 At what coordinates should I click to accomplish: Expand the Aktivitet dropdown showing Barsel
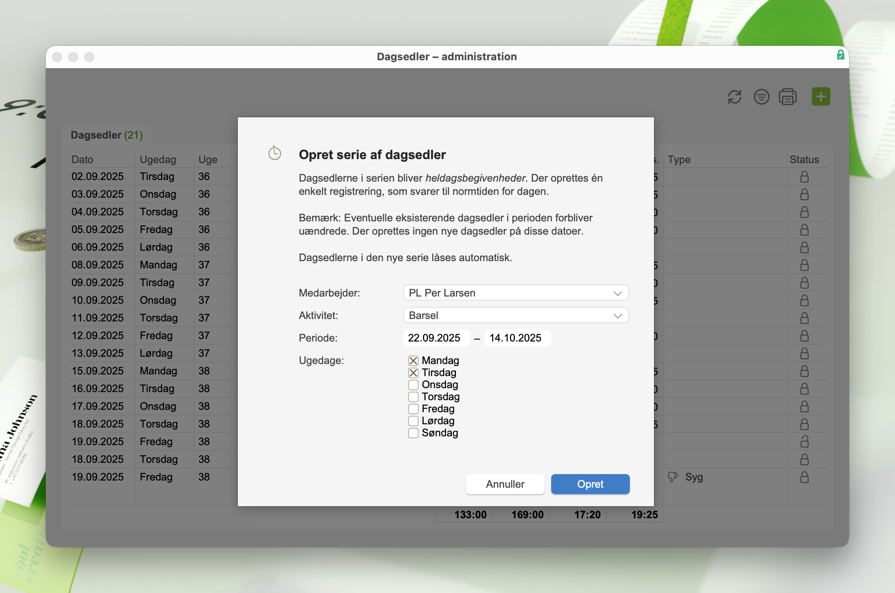click(515, 315)
